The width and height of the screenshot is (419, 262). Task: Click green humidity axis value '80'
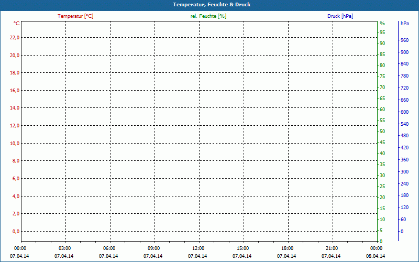tap(382, 65)
